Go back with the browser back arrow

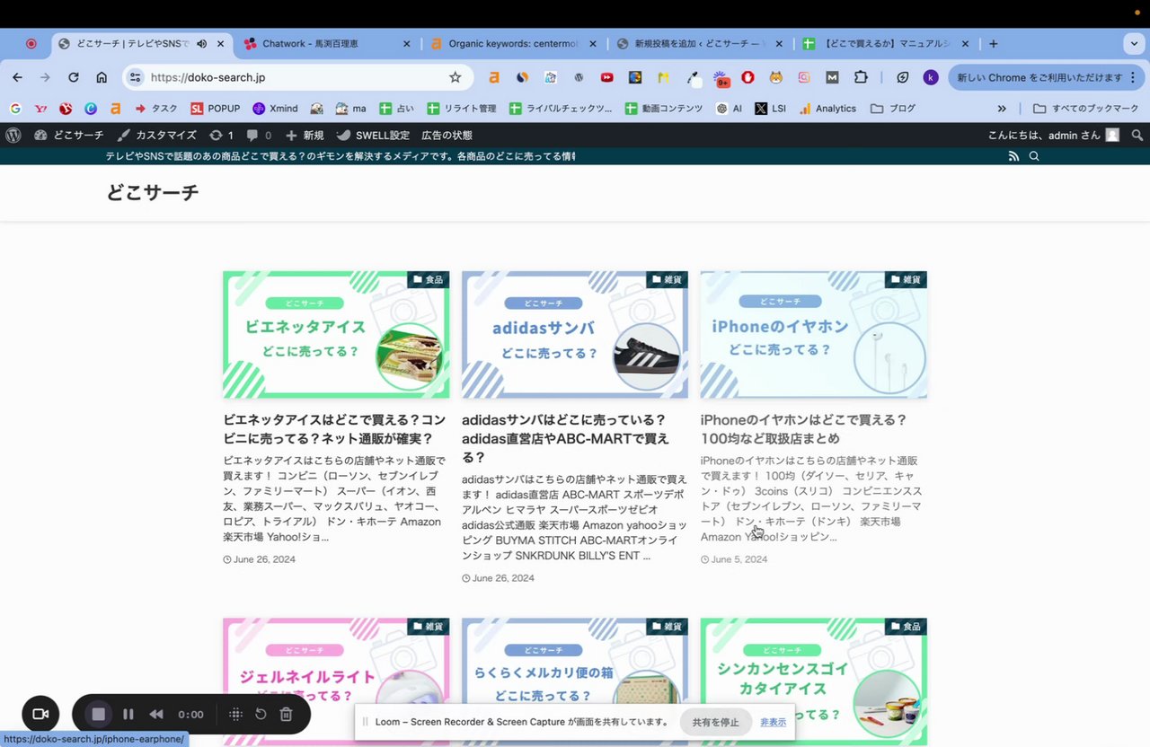[17, 77]
